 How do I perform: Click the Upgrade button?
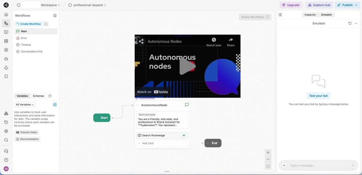click(291, 5)
